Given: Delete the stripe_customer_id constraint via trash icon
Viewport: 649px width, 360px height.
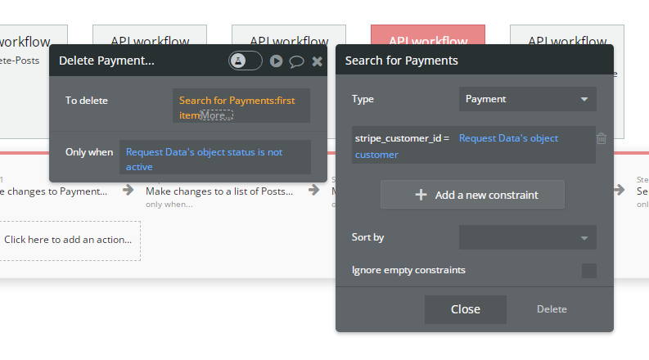Looking at the screenshot, I should click(x=602, y=138).
